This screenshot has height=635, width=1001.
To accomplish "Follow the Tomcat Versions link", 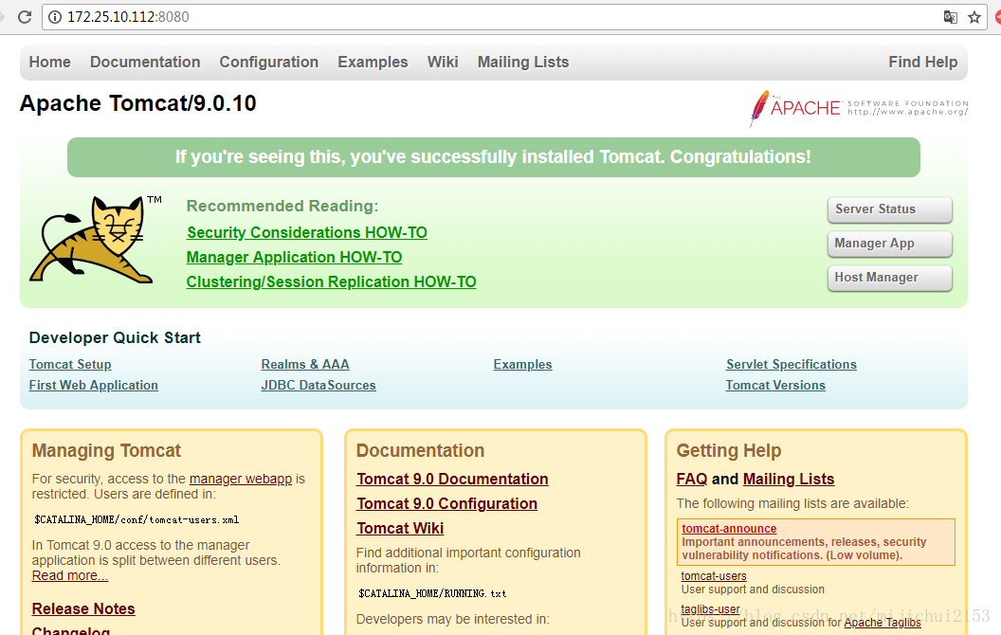I will point(775,386).
